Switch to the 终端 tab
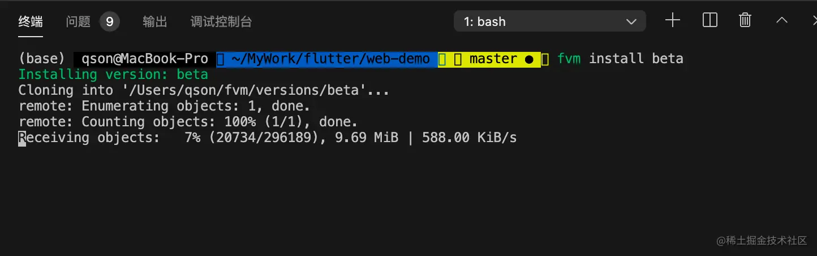The height and width of the screenshot is (256, 817). [x=31, y=21]
